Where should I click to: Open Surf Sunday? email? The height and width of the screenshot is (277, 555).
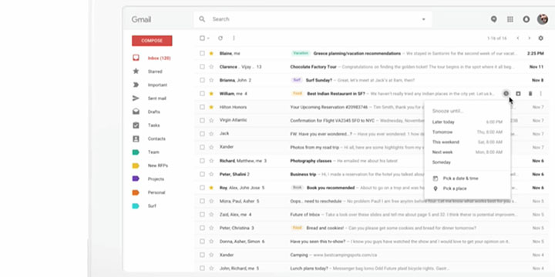click(x=319, y=80)
